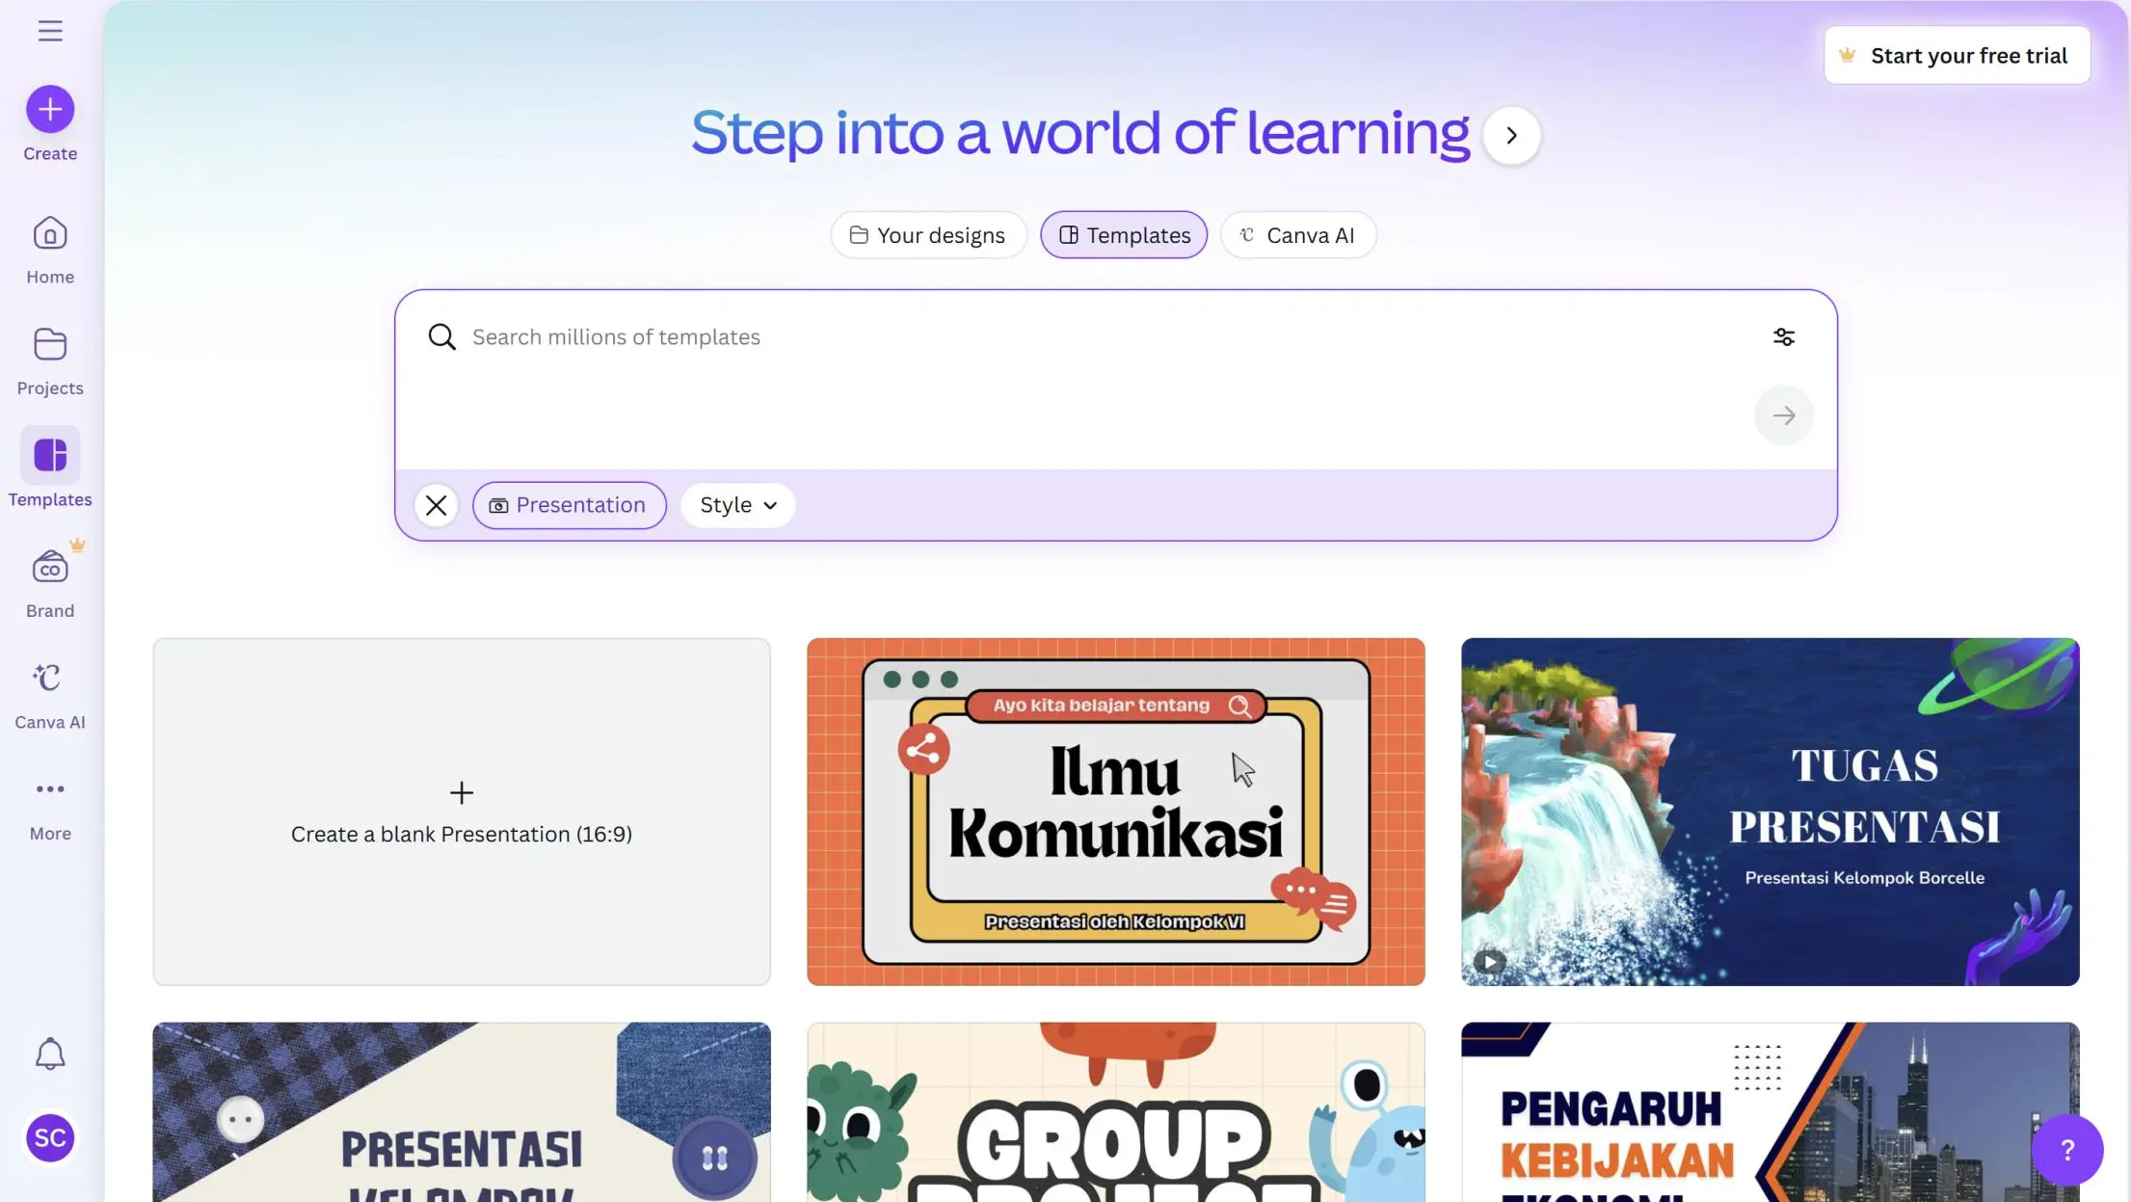The width and height of the screenshot is (2131, 1202).
Task: Click the SC account avatar
Action: (50, 1137)
